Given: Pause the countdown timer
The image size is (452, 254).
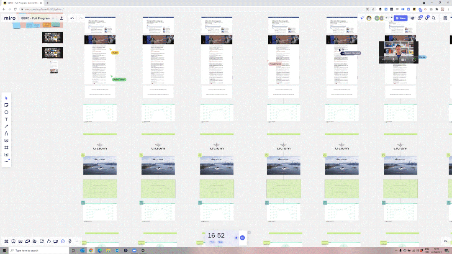Looking at the screenshot, I should click(242, 238).
